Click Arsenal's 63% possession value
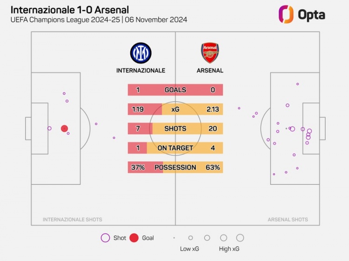 pyautogui.click(x=213, y=167)
